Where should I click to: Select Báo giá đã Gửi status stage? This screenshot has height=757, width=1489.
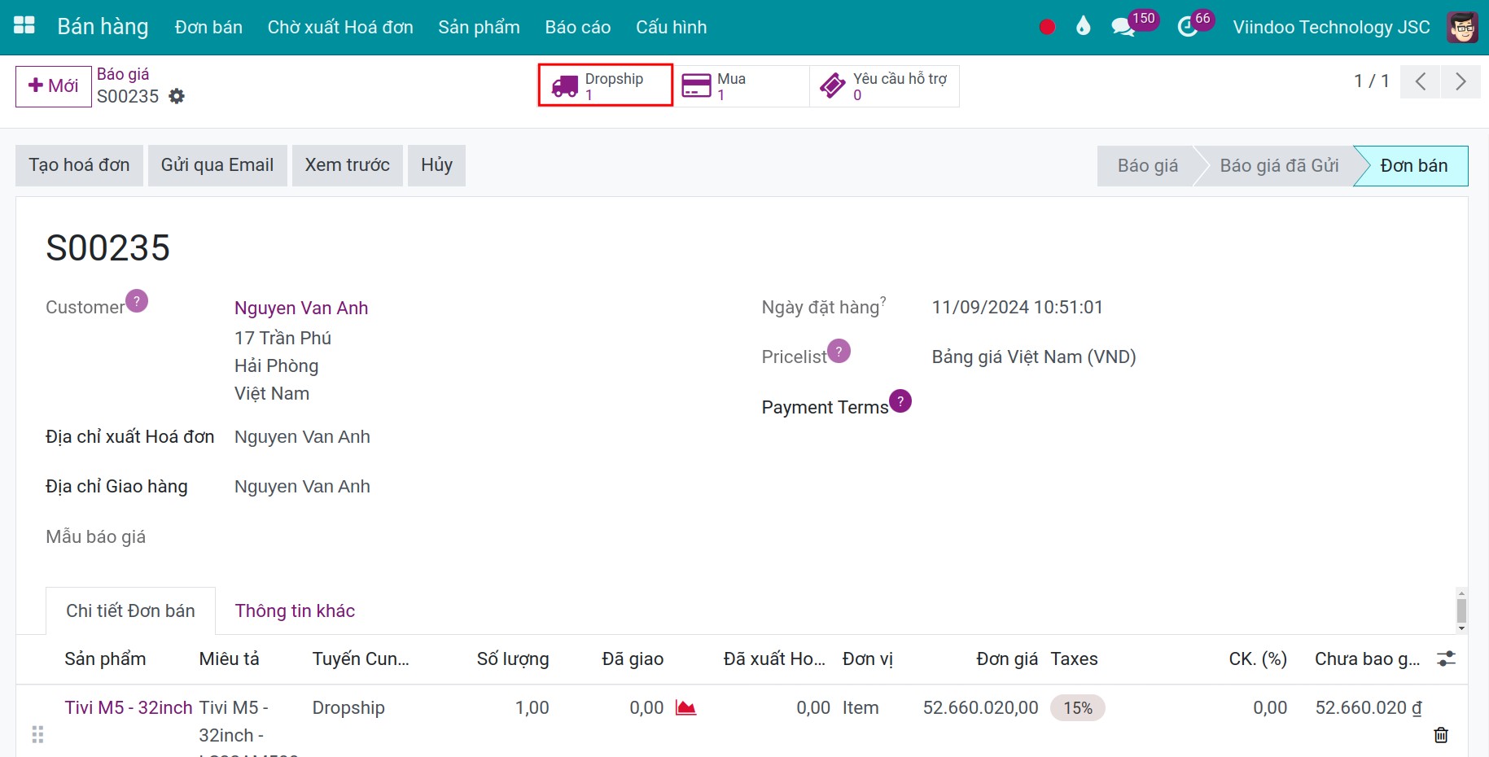click(x=1279, y=166)
